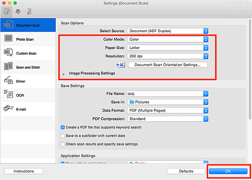Select OCR in the sidebar
Viewport: 252px width, 180px height.
point(28,95)
